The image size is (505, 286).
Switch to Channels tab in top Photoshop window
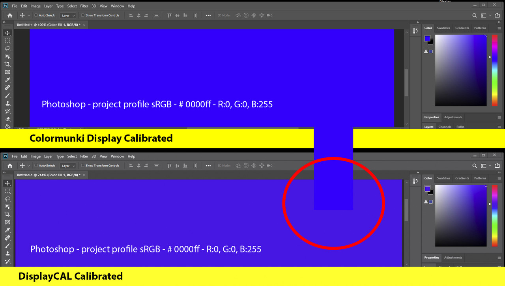(x=445, y=127)
